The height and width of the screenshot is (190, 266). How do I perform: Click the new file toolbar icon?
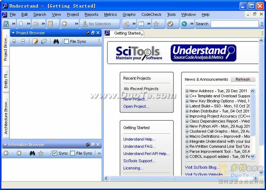21,24
